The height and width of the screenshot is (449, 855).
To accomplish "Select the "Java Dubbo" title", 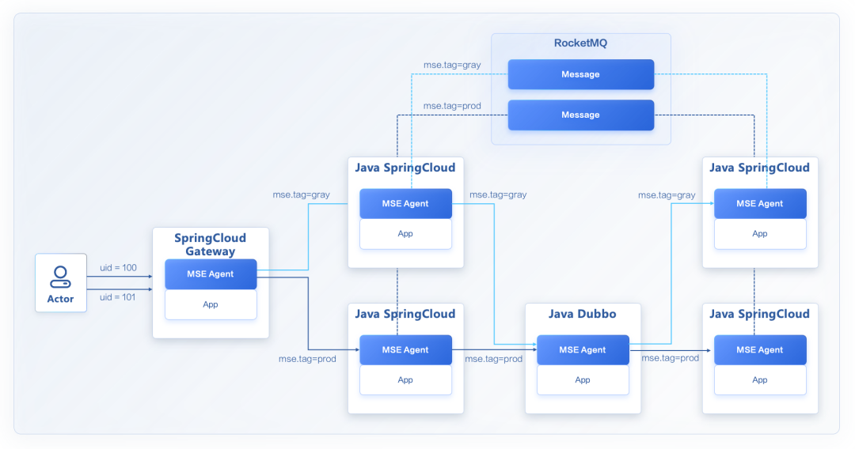I will (583, 314).
